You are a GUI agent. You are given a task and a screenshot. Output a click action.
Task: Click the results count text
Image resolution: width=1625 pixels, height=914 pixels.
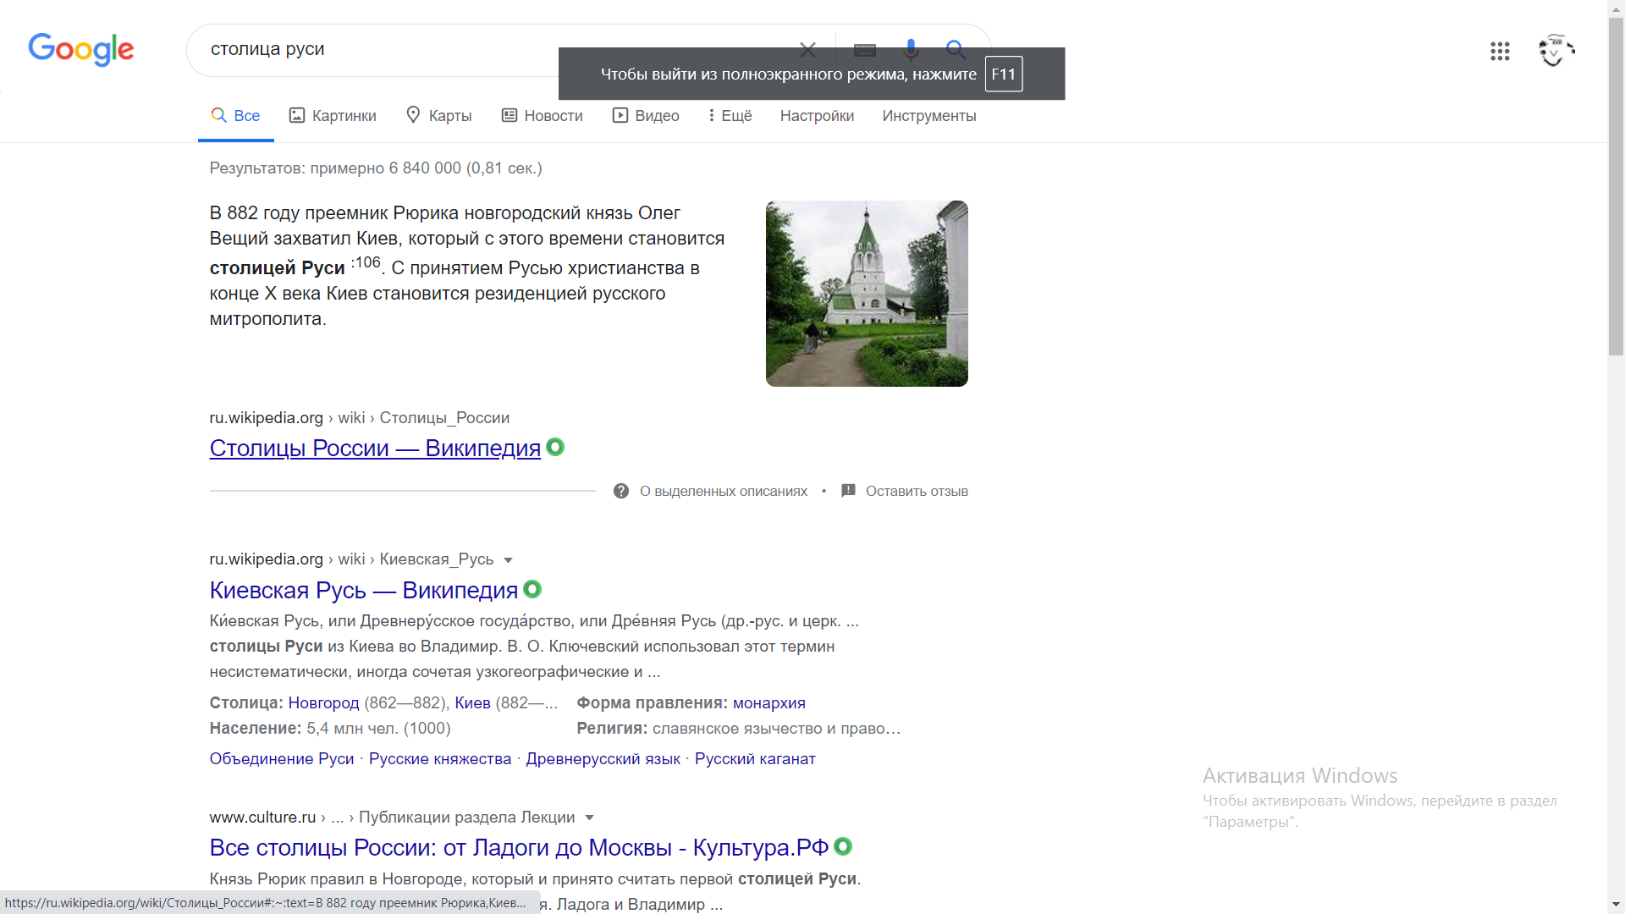click(376, 168)
